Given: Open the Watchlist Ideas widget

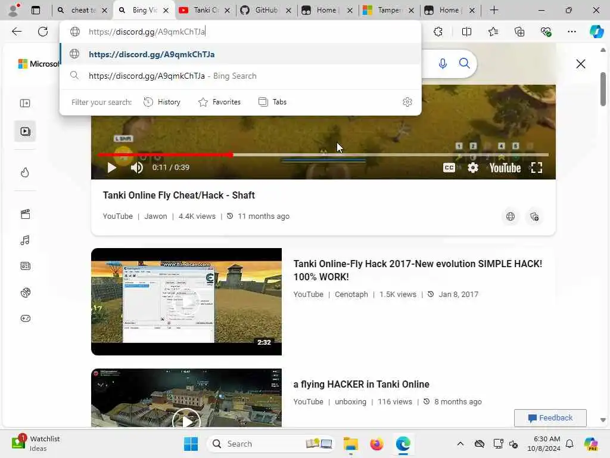Looking at the screenshot, I should click(35, 444).
